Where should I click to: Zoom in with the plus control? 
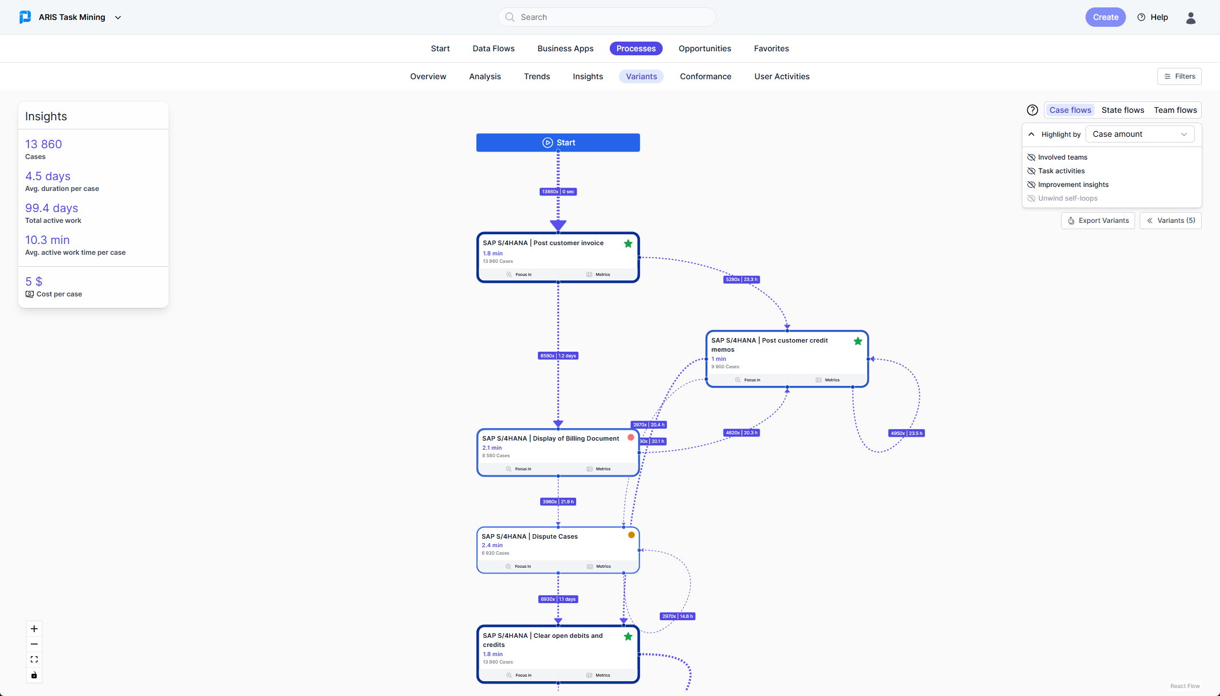tap(34, 629)
